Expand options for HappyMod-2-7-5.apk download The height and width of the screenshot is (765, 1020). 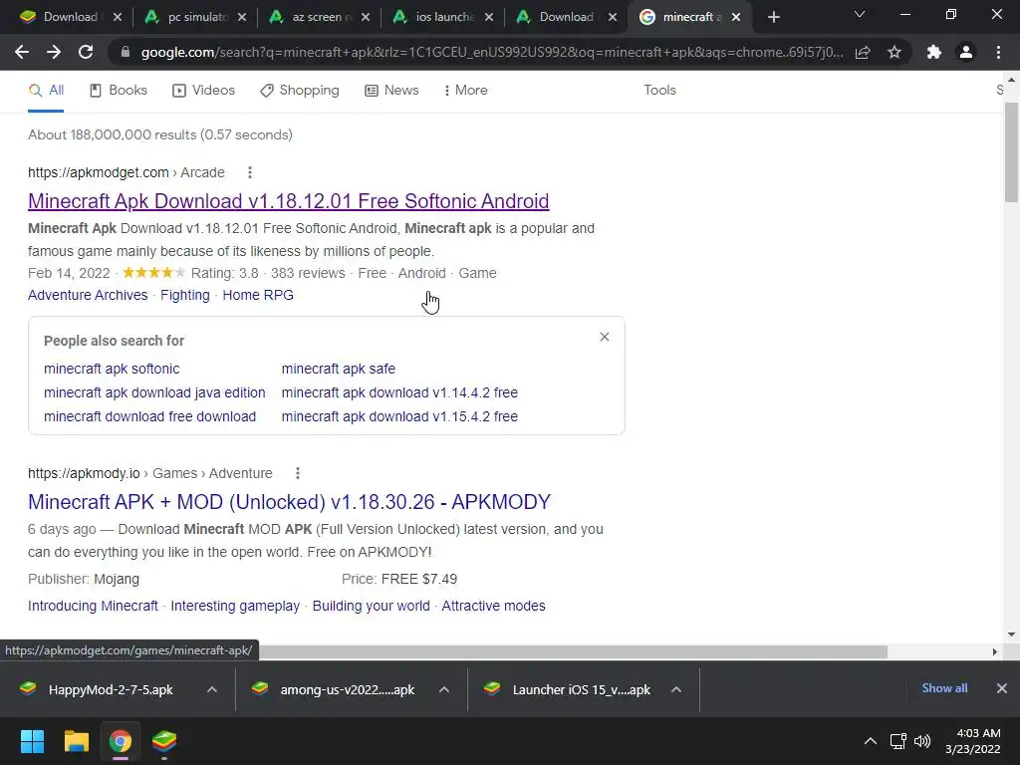point(212,689)
